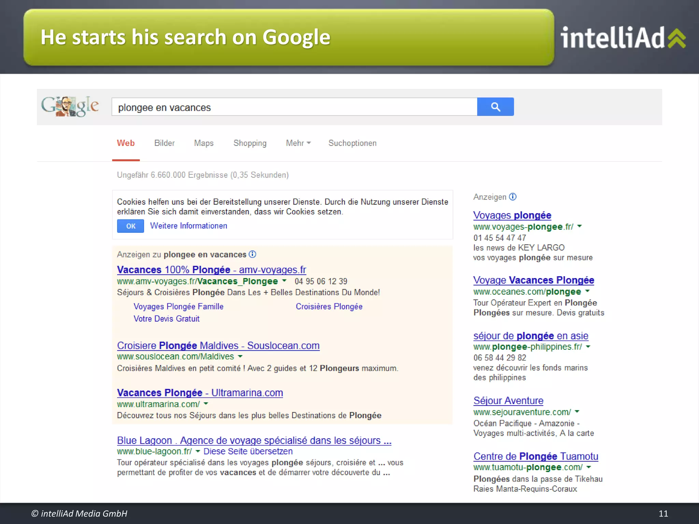Image resolution: width=699 pixels, height=524 pixels.
Task: Open 'Croisiere Plongée Maldives - Souslocean.com' ad
Action: (x=218, y=346)
